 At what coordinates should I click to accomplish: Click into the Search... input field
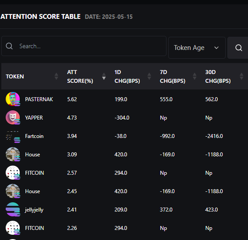click(84, 46)
